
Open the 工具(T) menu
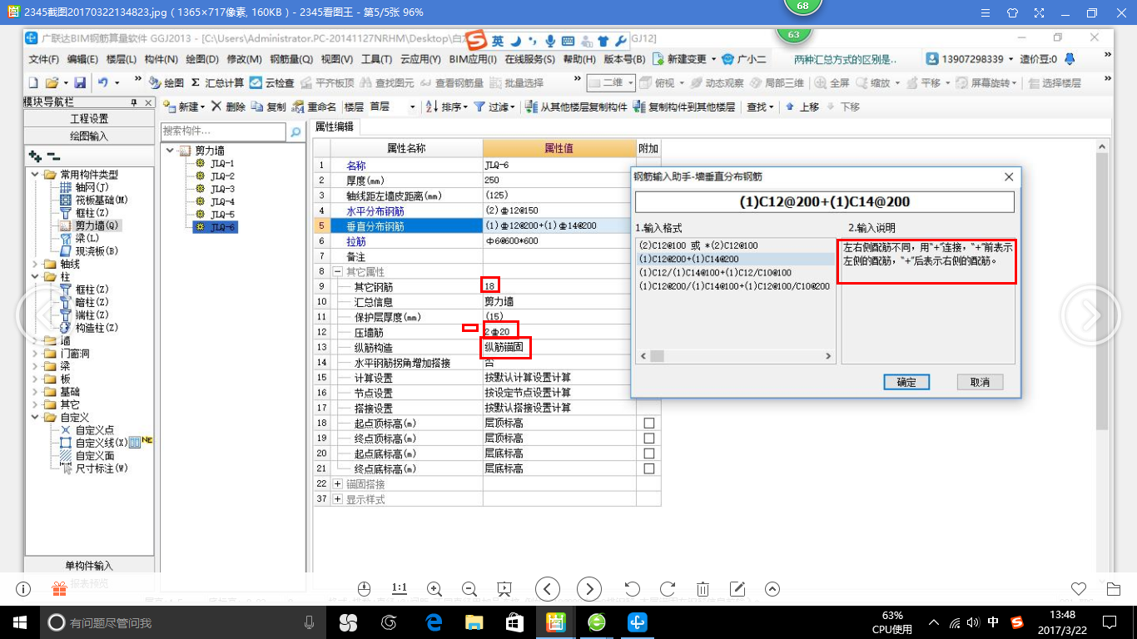(376, 59)
